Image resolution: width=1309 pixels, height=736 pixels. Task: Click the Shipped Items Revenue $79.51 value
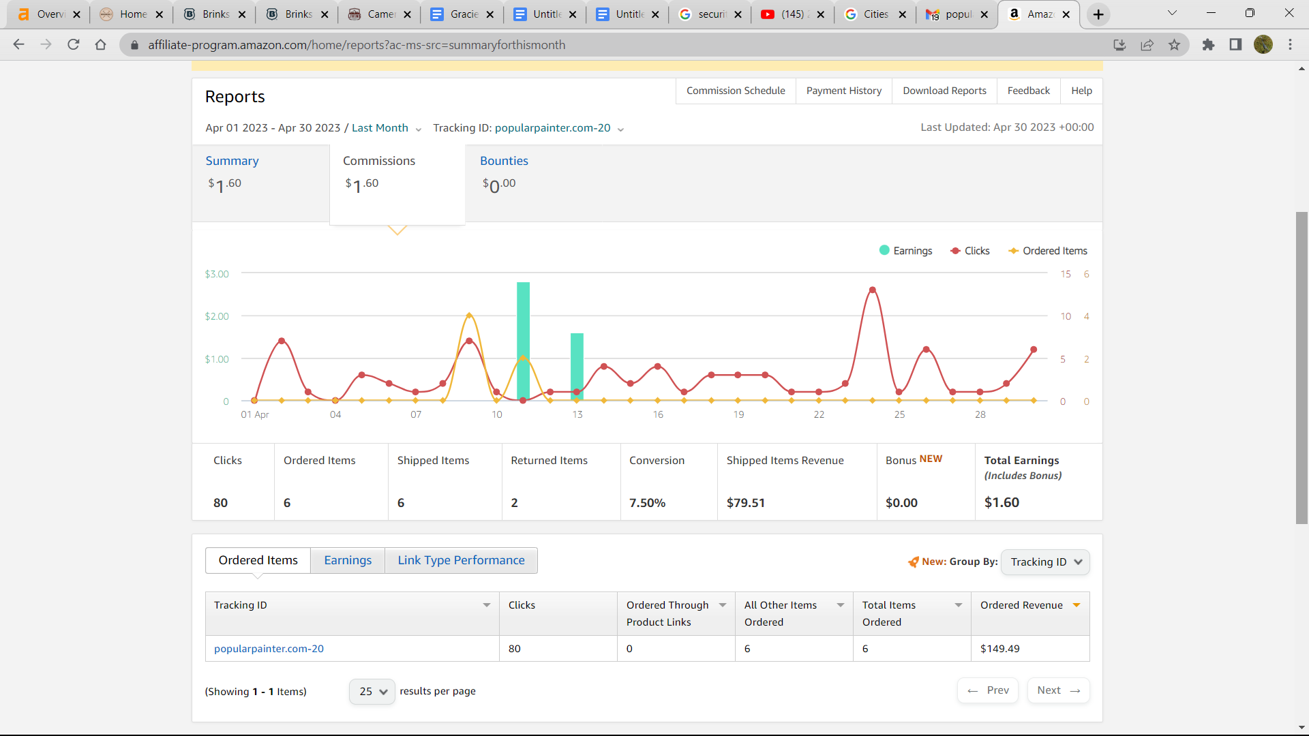point(745,503)
